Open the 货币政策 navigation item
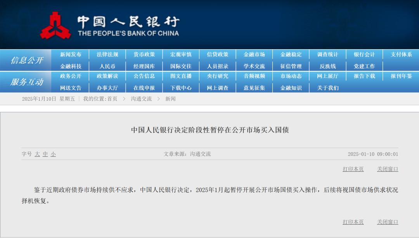The width and height of the screenshot is (419, 239). (x=144, y=55)
